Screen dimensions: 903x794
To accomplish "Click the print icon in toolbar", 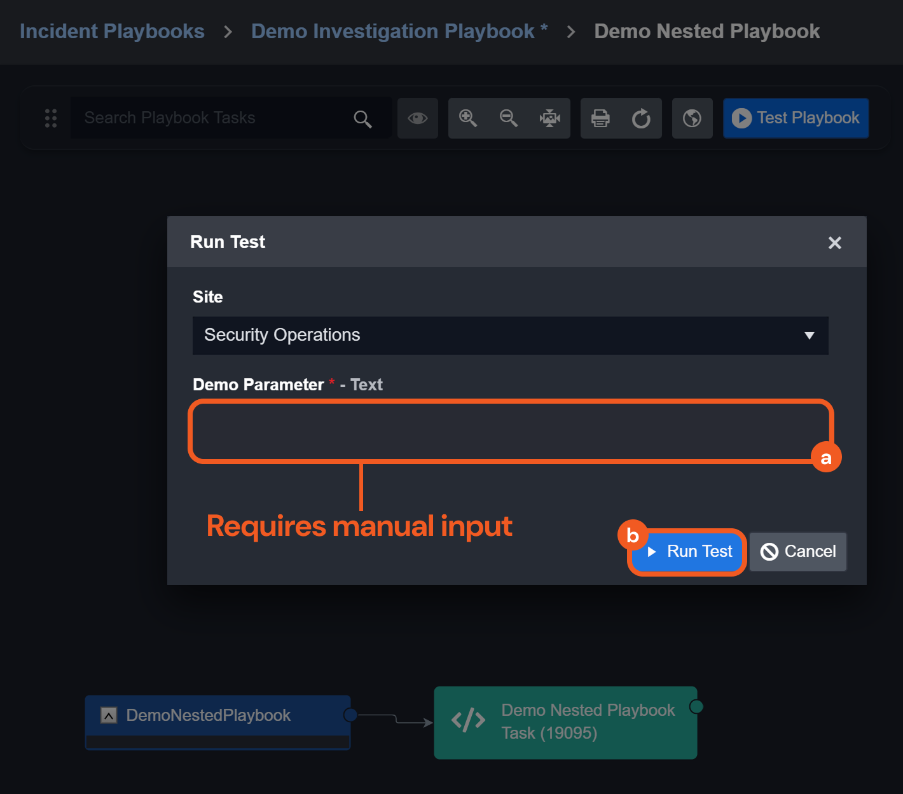I will [x=600, y=118].
